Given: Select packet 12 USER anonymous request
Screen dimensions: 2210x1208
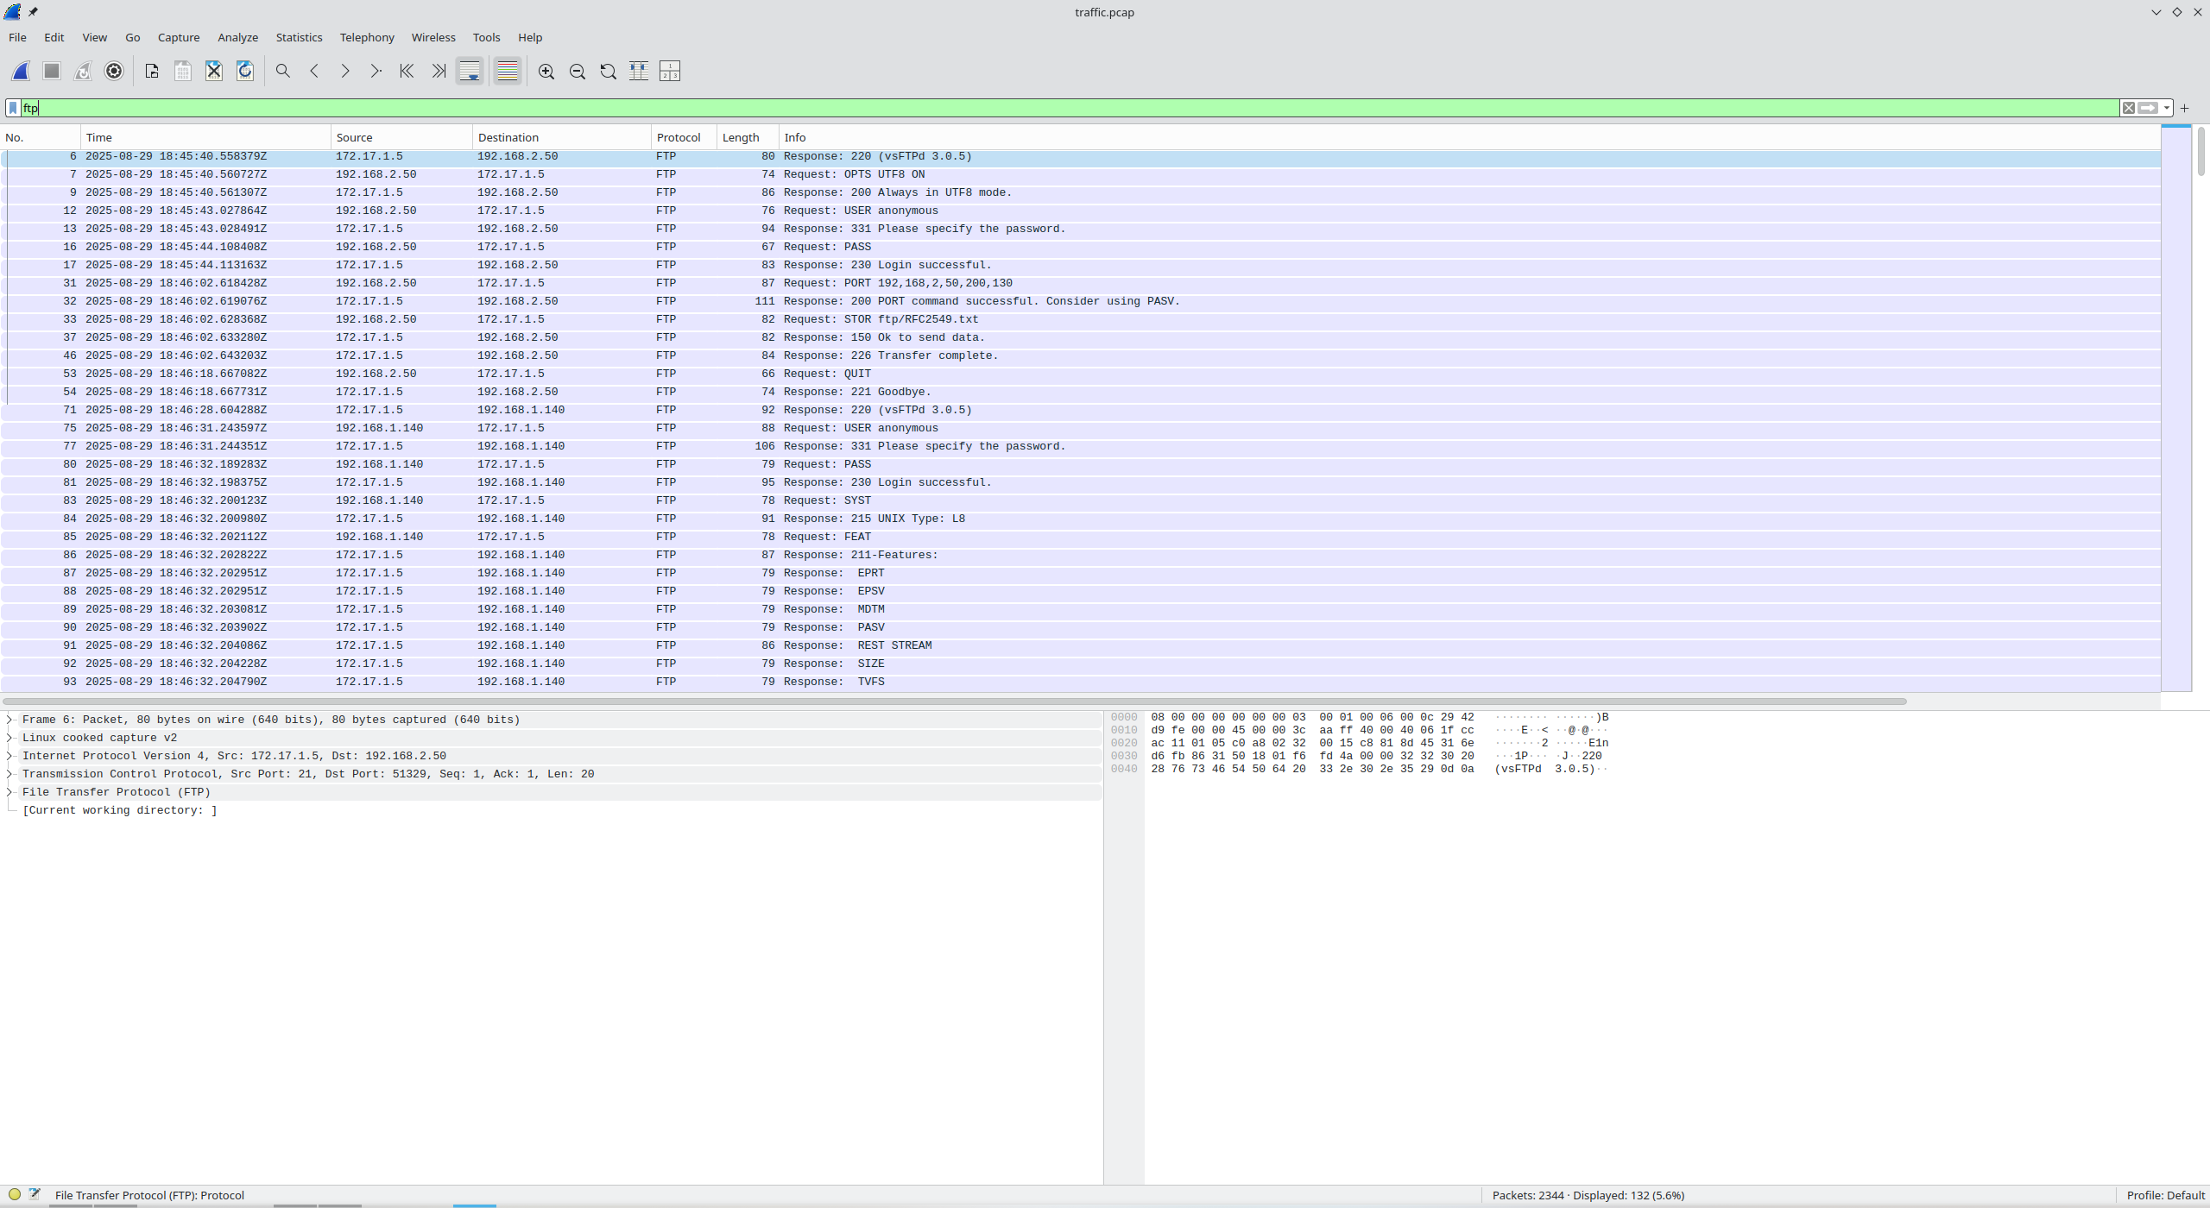Looking at the screenshot, I should tap(1080, 211).
